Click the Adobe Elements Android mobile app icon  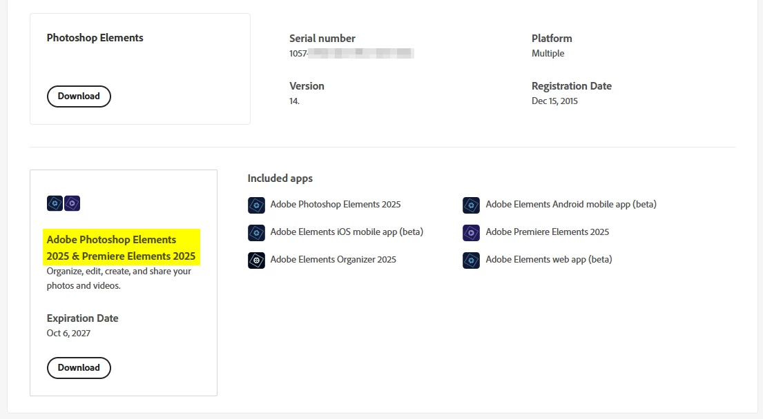click(471, 205)
